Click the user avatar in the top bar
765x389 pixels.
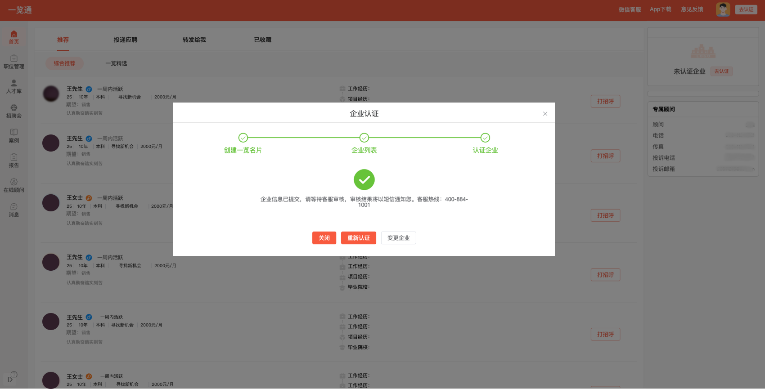point(723,9)
